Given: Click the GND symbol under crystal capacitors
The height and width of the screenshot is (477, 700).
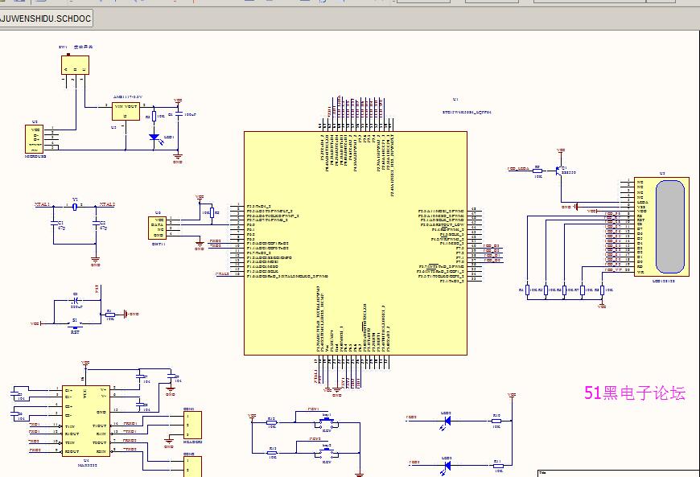Looking at the screenshot, I should click(x=95, y=260).
